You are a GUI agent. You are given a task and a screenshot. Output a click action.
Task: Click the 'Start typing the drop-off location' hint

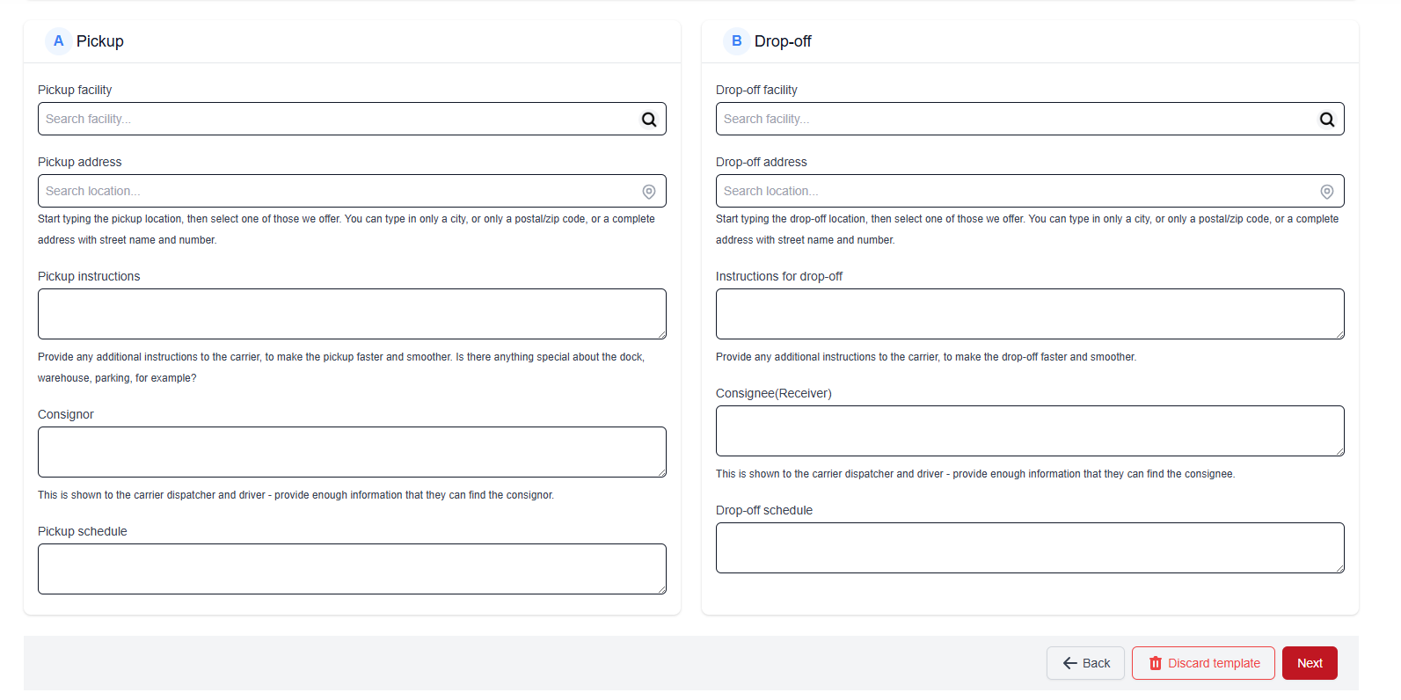pos(1027,230)
